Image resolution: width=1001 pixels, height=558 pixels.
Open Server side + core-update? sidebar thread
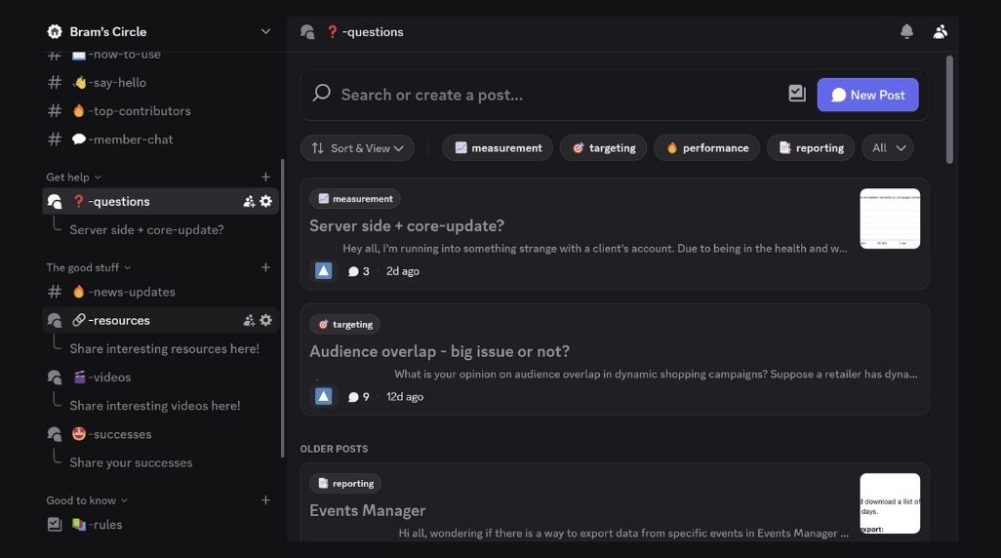pyautogui.click(x=146, y=230)
